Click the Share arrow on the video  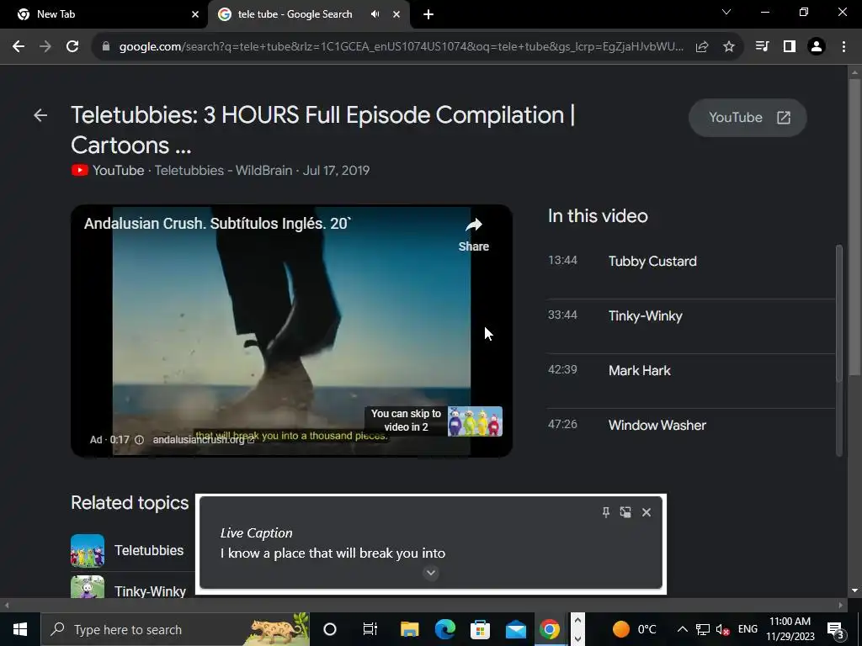[x=473, y=234]
